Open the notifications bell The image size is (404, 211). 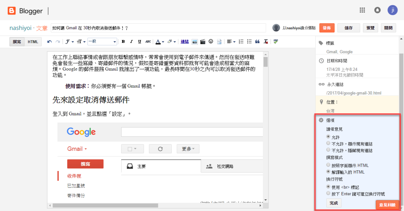click(x=377, y=10)
